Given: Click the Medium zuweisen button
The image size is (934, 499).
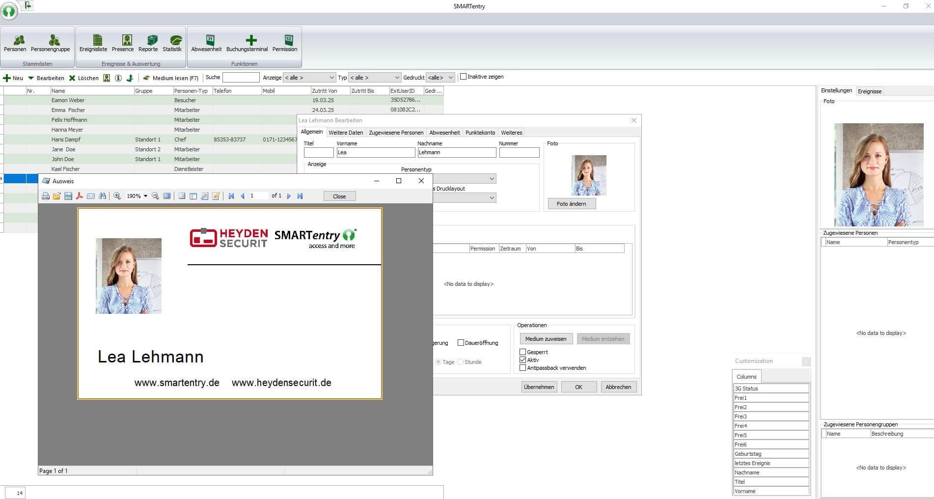Looking at the screenshot, I should [546, 338].
